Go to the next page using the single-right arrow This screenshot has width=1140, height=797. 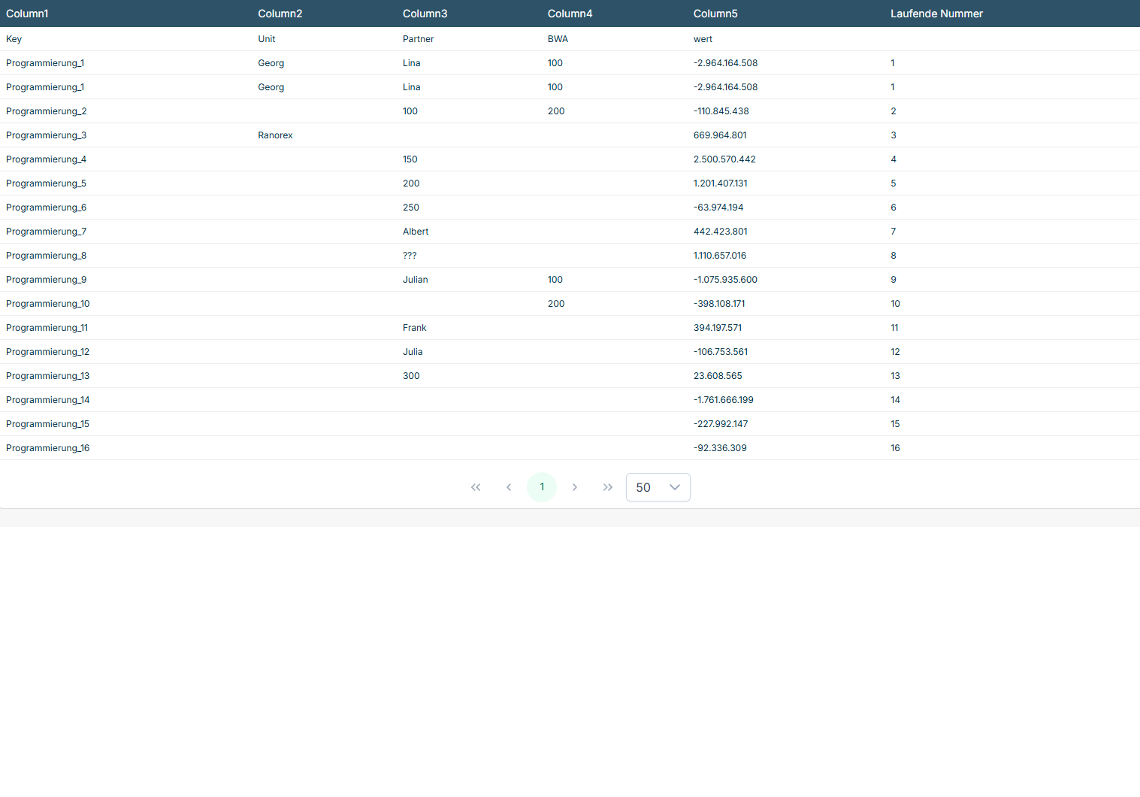click(575, 487)
